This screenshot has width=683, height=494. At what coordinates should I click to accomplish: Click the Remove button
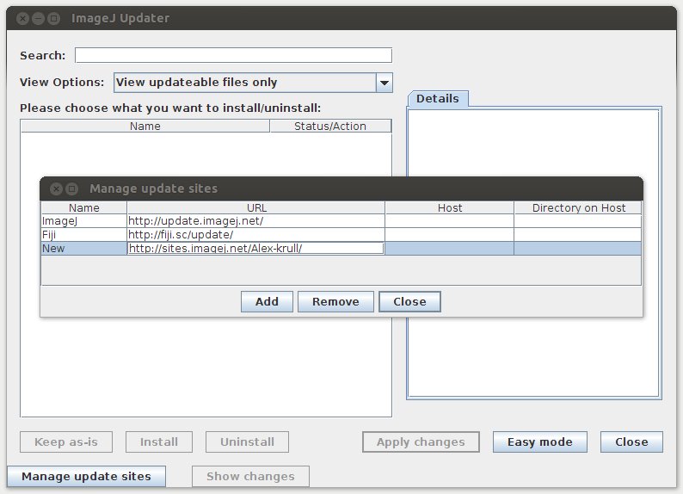335,301
